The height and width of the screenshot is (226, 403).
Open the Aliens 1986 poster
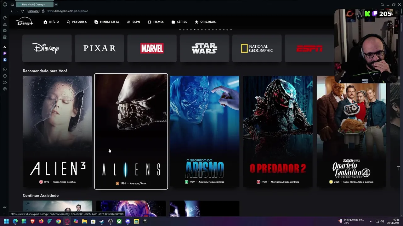click(x=131, y=132)
